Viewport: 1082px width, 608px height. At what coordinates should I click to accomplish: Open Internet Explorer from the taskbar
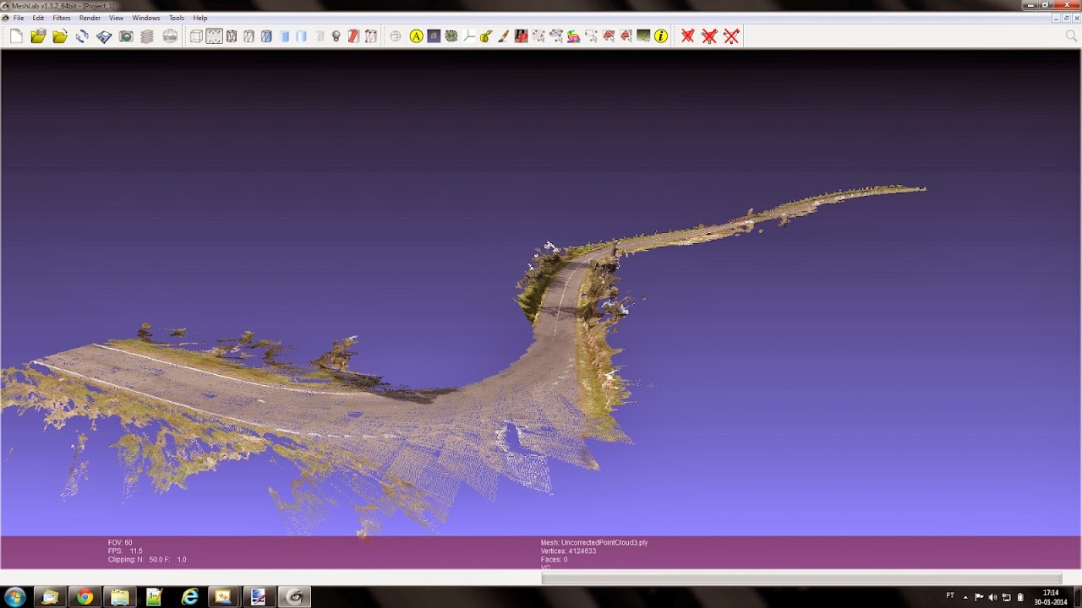click(x=189, y=597)
